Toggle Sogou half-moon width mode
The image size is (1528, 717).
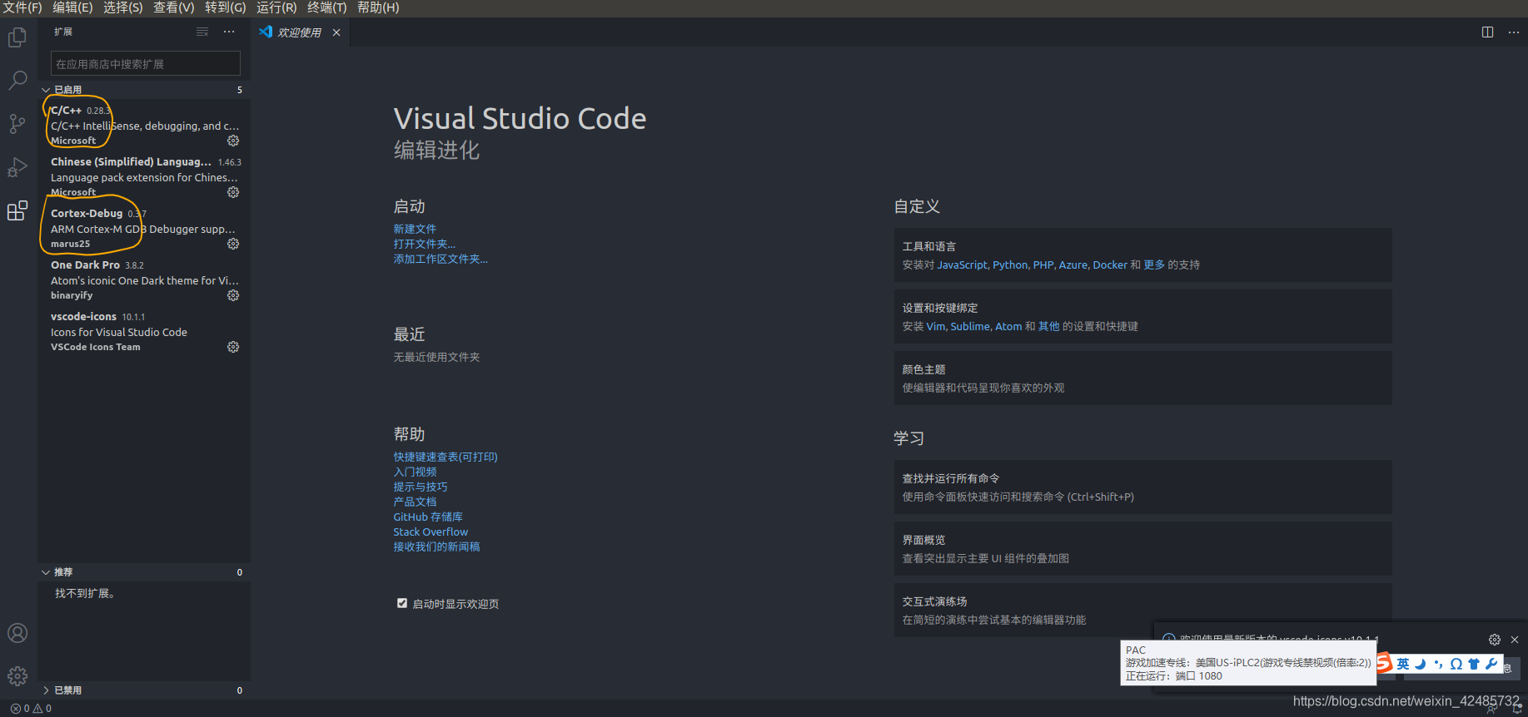[1421, 664]
